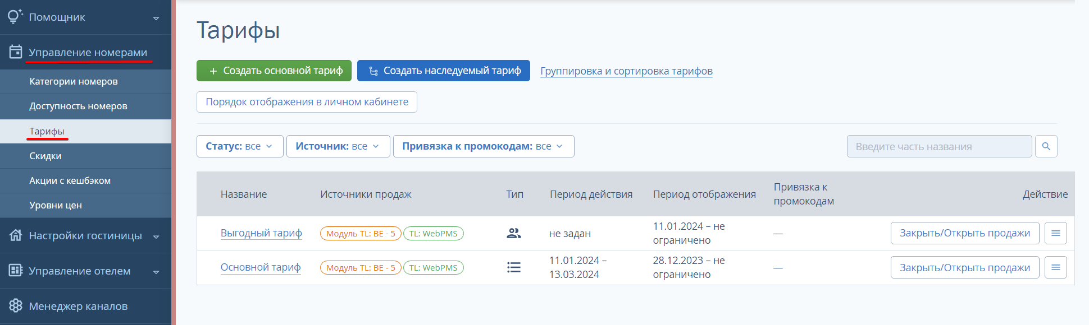This screenshot has height=325, width=1089.
Task: Click Создать основной тариф button
Action: pyautogui.click(x=274, y=71)
